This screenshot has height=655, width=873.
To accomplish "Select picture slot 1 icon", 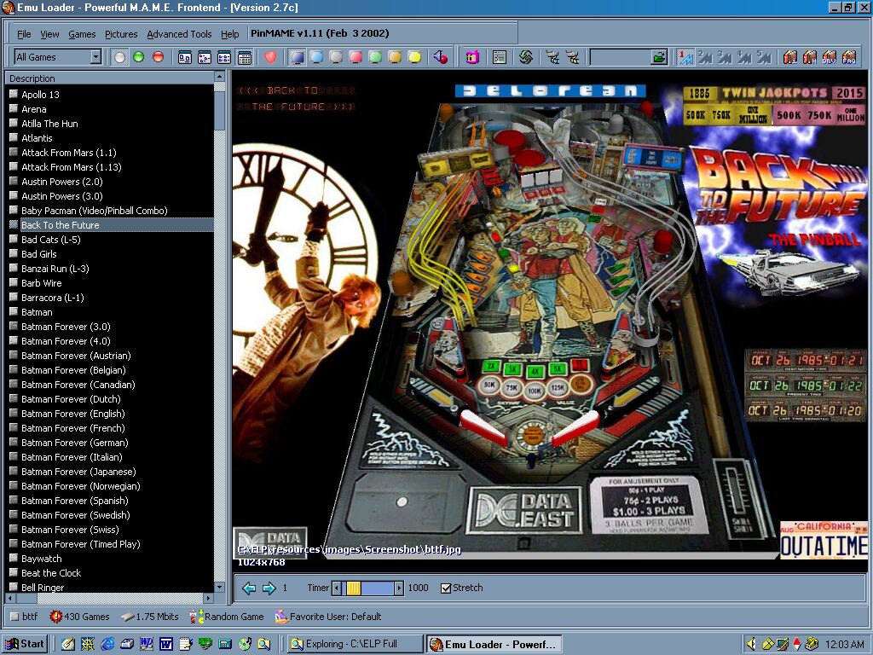I will [686, 57].
